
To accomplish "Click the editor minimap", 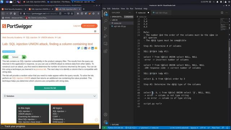I will pos(224,24).
